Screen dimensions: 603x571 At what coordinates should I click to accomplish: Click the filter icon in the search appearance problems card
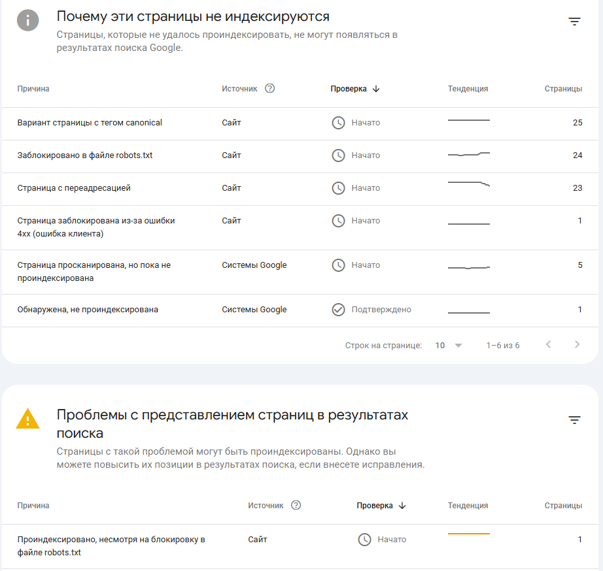(574, 420)
